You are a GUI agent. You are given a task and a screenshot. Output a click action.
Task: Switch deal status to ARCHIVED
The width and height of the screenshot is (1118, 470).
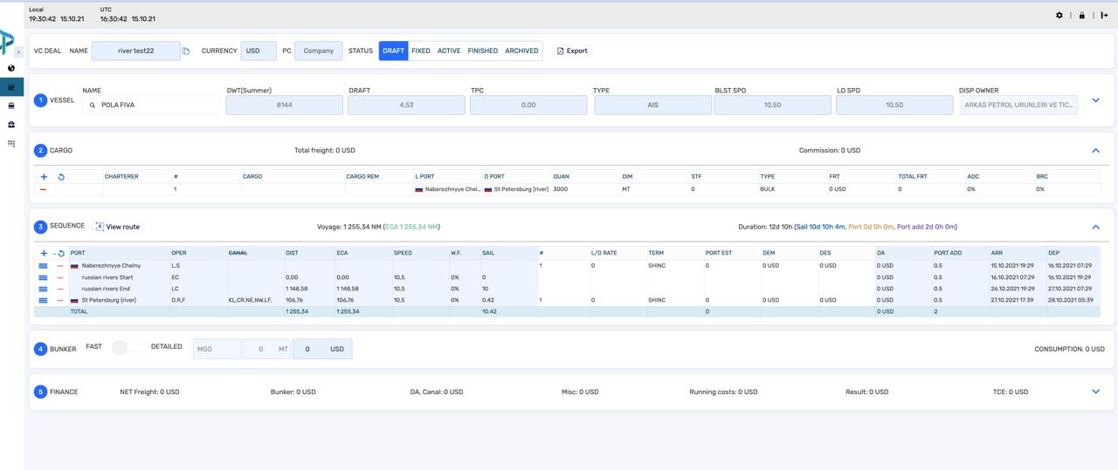pyautogui.click(x=521, y=51)
